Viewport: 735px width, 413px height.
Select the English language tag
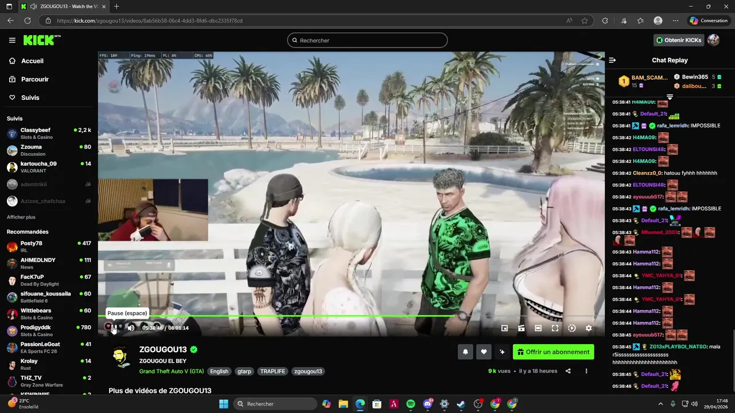point(219,371)
